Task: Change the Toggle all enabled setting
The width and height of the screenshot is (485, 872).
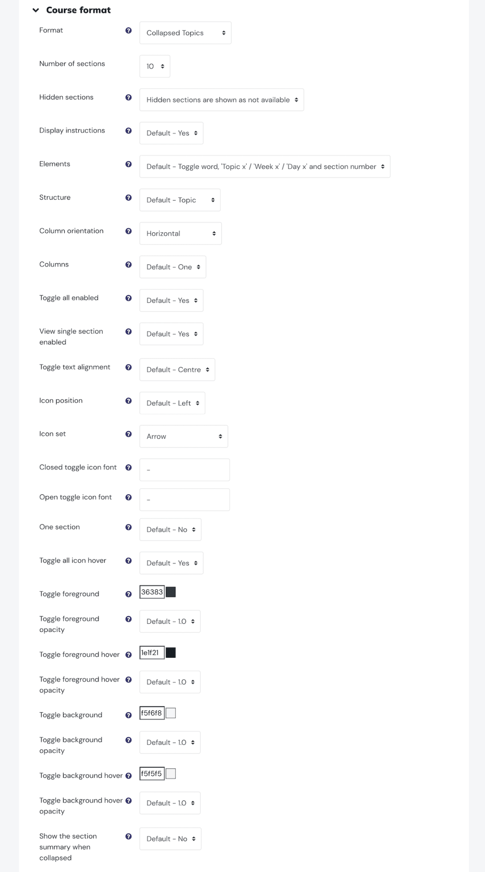Action: tap(171, 301)
